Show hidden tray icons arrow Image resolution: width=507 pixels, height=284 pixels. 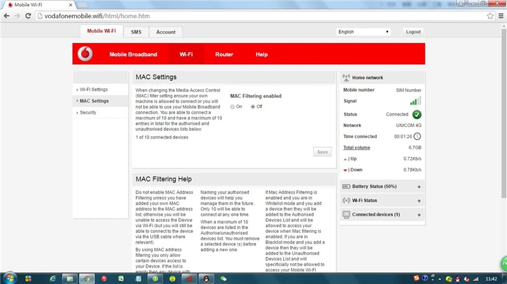(x=440, y=279)
